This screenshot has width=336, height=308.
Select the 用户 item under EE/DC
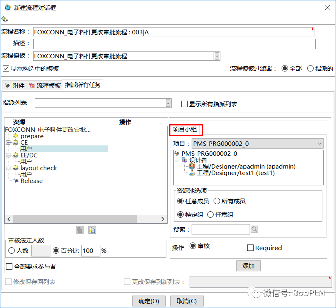pos(26,161)
